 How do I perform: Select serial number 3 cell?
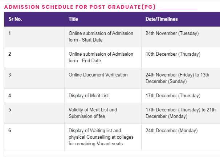click(10, 75)
